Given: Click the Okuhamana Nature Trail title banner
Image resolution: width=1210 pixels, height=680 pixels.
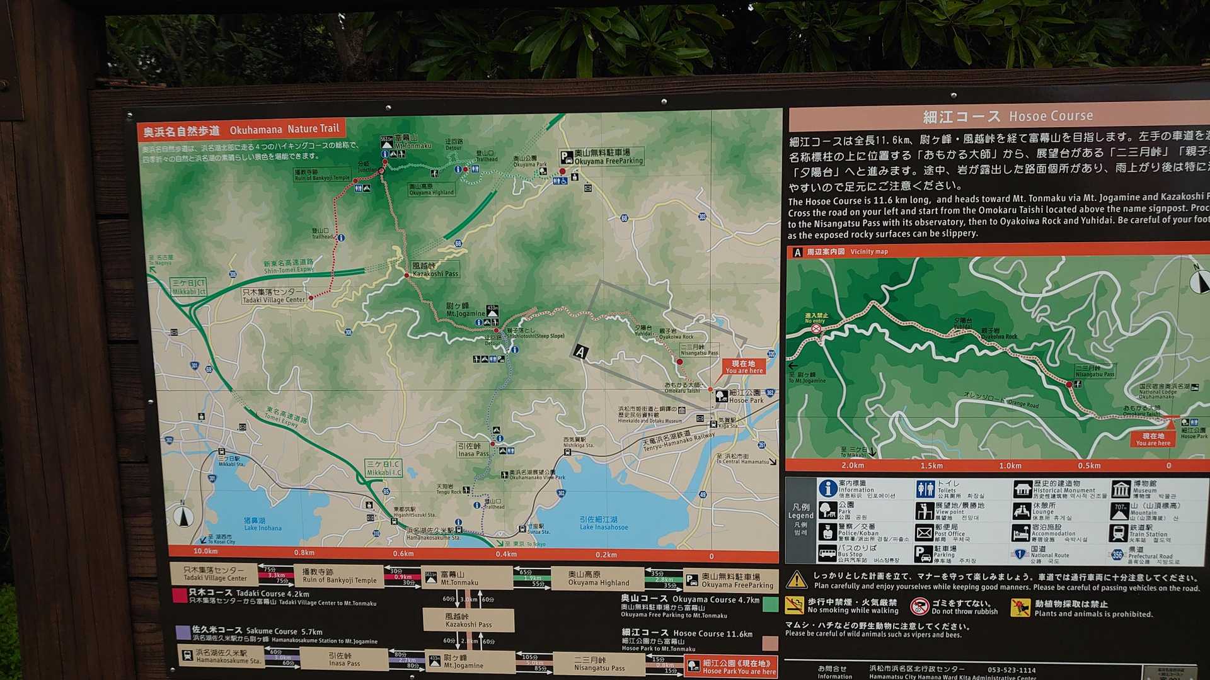Looking at the screenshot, I should pyautogui.click(x=241, y=130).
